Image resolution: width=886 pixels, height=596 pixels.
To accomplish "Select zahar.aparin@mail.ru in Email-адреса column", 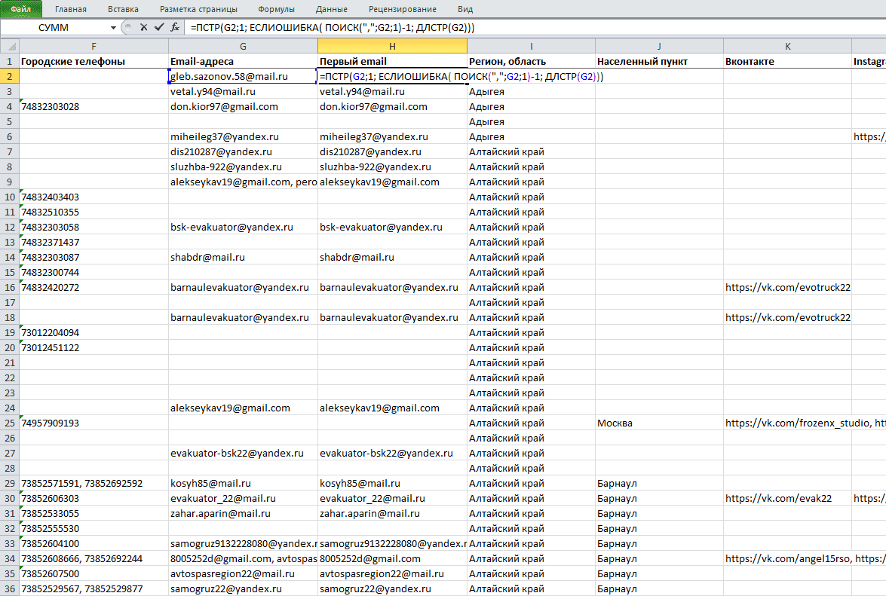I will click(243, 514).
